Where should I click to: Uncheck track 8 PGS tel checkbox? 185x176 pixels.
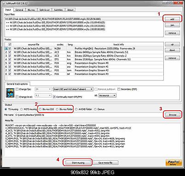point(10,74)
